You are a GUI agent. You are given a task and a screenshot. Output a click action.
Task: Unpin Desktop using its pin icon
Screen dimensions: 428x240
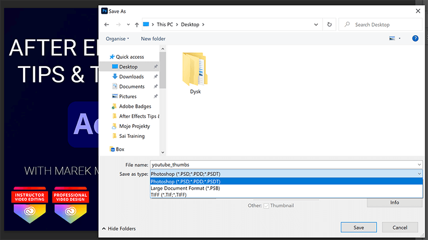[156, 66]
